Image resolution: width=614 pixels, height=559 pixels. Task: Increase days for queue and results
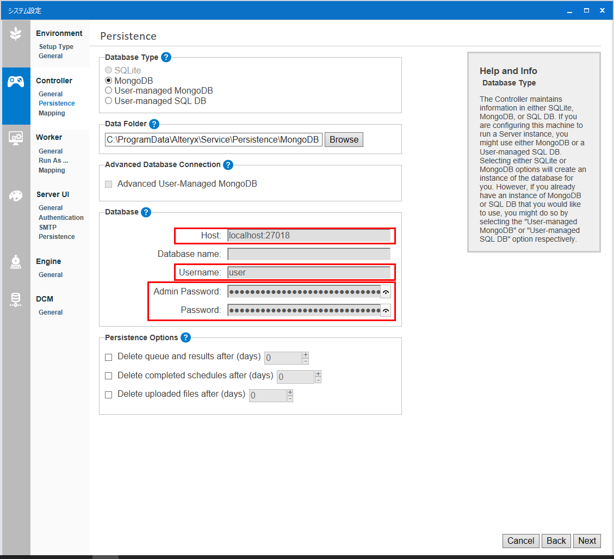point(306,355)
